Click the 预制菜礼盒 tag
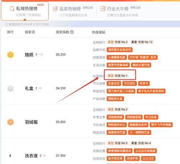The height and width of the screenshot is (164, 180). click(x=115, y=99)
